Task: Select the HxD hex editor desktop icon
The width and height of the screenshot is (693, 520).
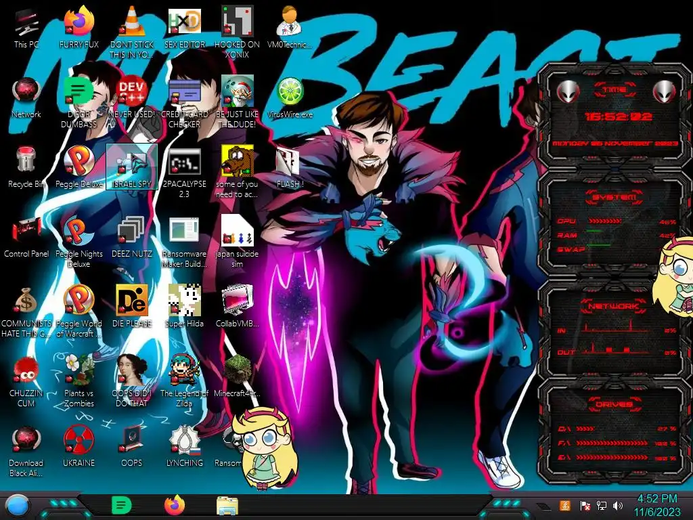Action: click(185, 27)
